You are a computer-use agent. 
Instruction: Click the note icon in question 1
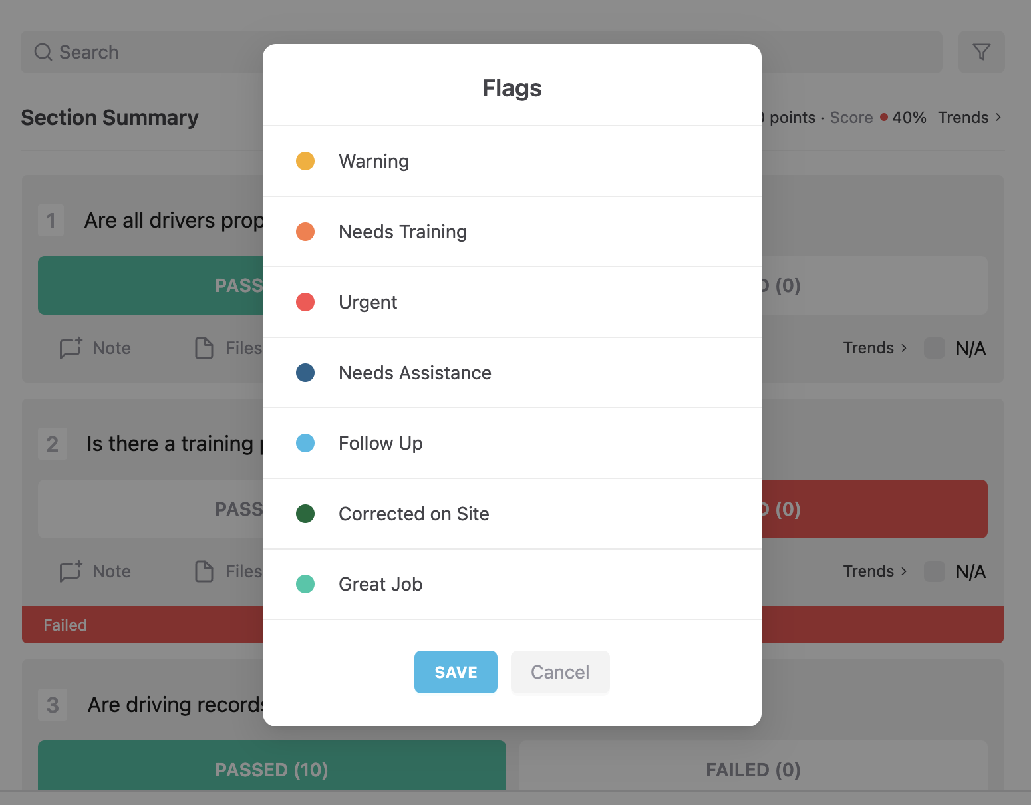[71, 348]
